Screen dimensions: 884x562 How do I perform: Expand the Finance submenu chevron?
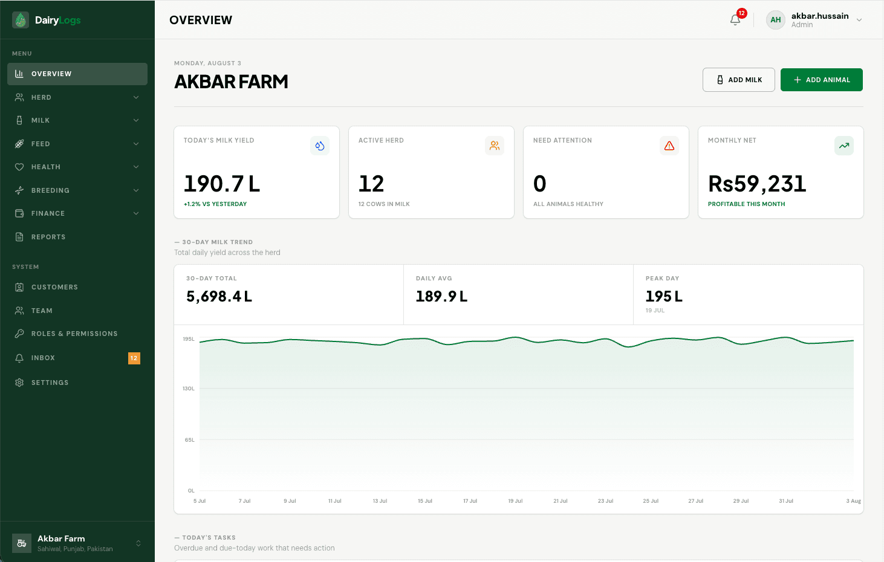point(136,213)
